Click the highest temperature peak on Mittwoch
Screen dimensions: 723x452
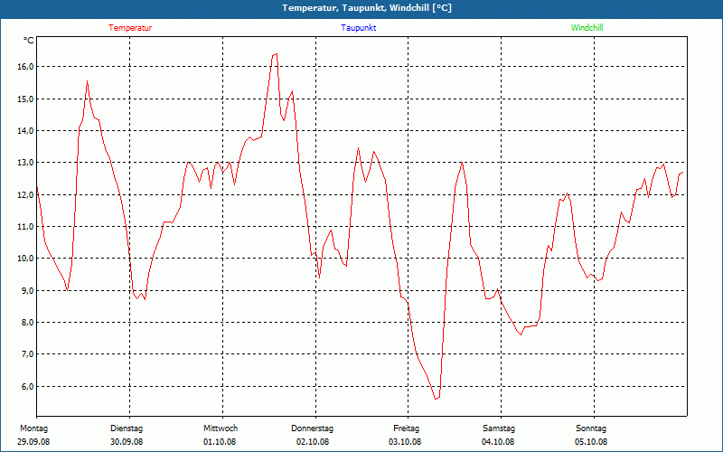click(x=276, y=54)
